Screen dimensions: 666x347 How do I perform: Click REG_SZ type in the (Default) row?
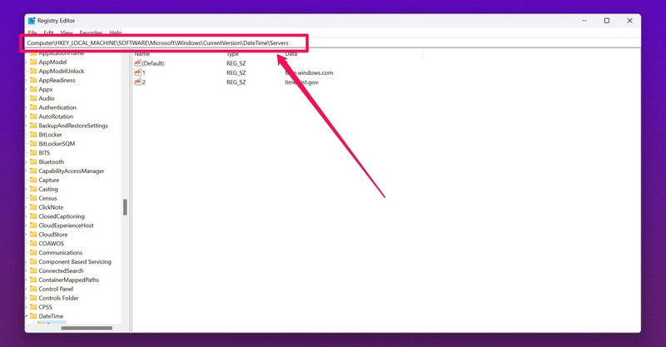[236, 63]
